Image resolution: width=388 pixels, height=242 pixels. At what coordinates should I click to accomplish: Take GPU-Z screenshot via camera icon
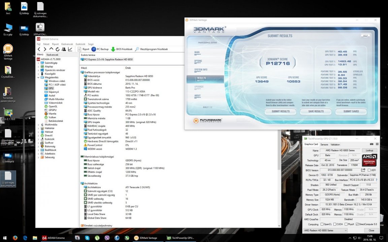pyautogui.click(x=371, y=144)
